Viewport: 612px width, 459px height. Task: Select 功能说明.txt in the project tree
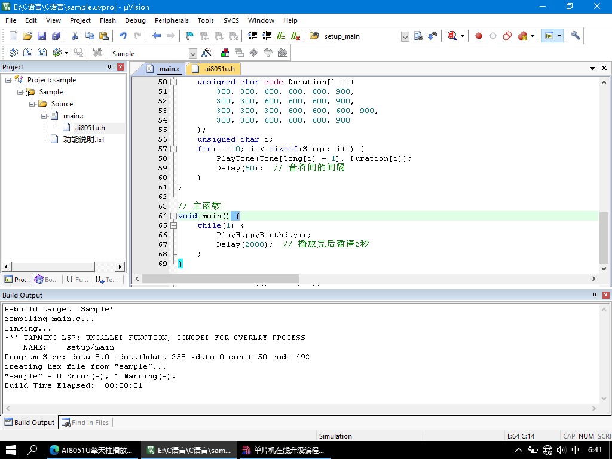click(x=84, y=140)
